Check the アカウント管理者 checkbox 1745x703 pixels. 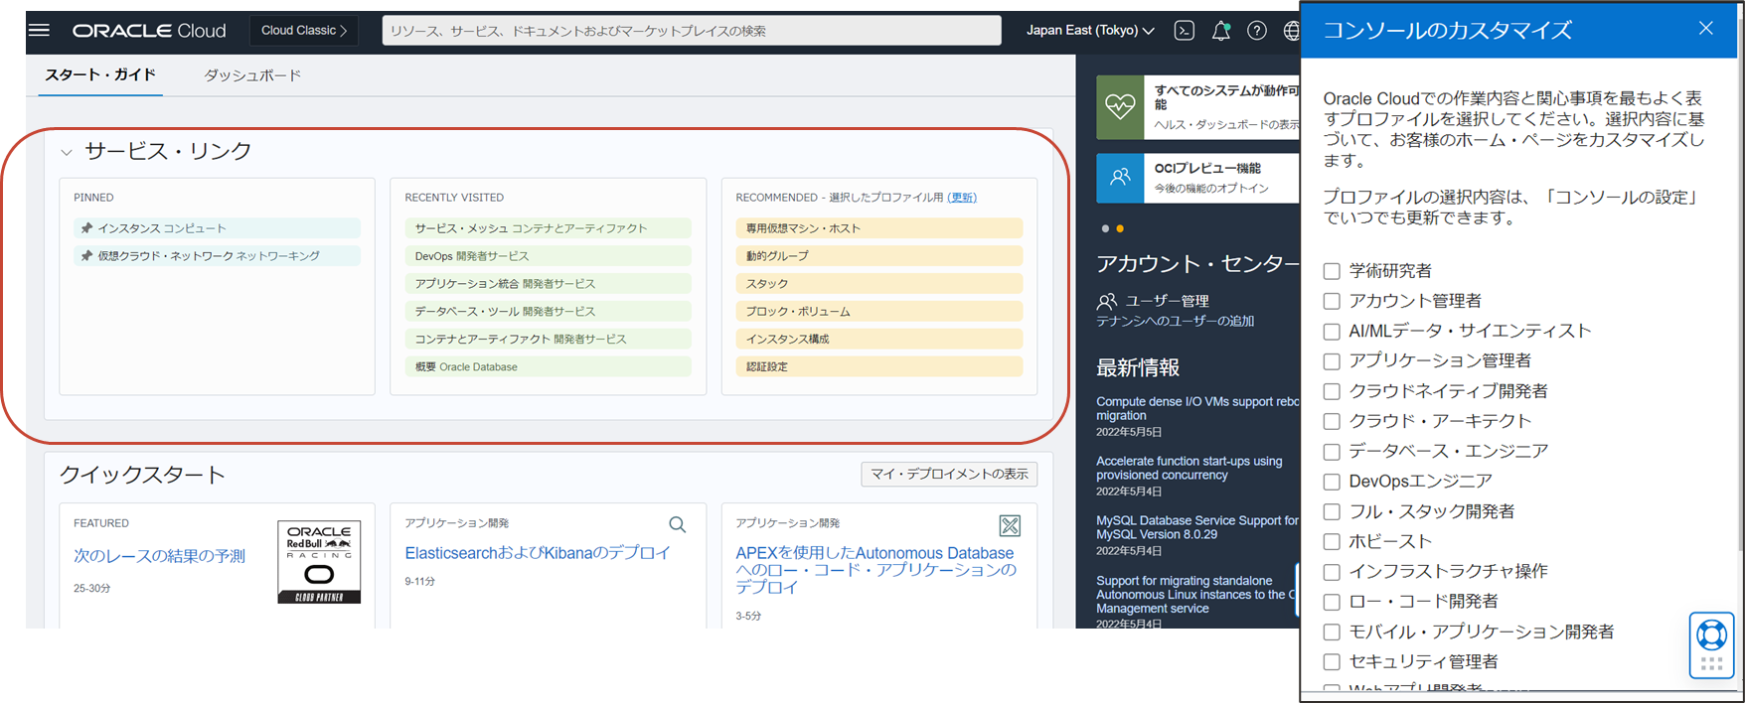click(1332, 301)
